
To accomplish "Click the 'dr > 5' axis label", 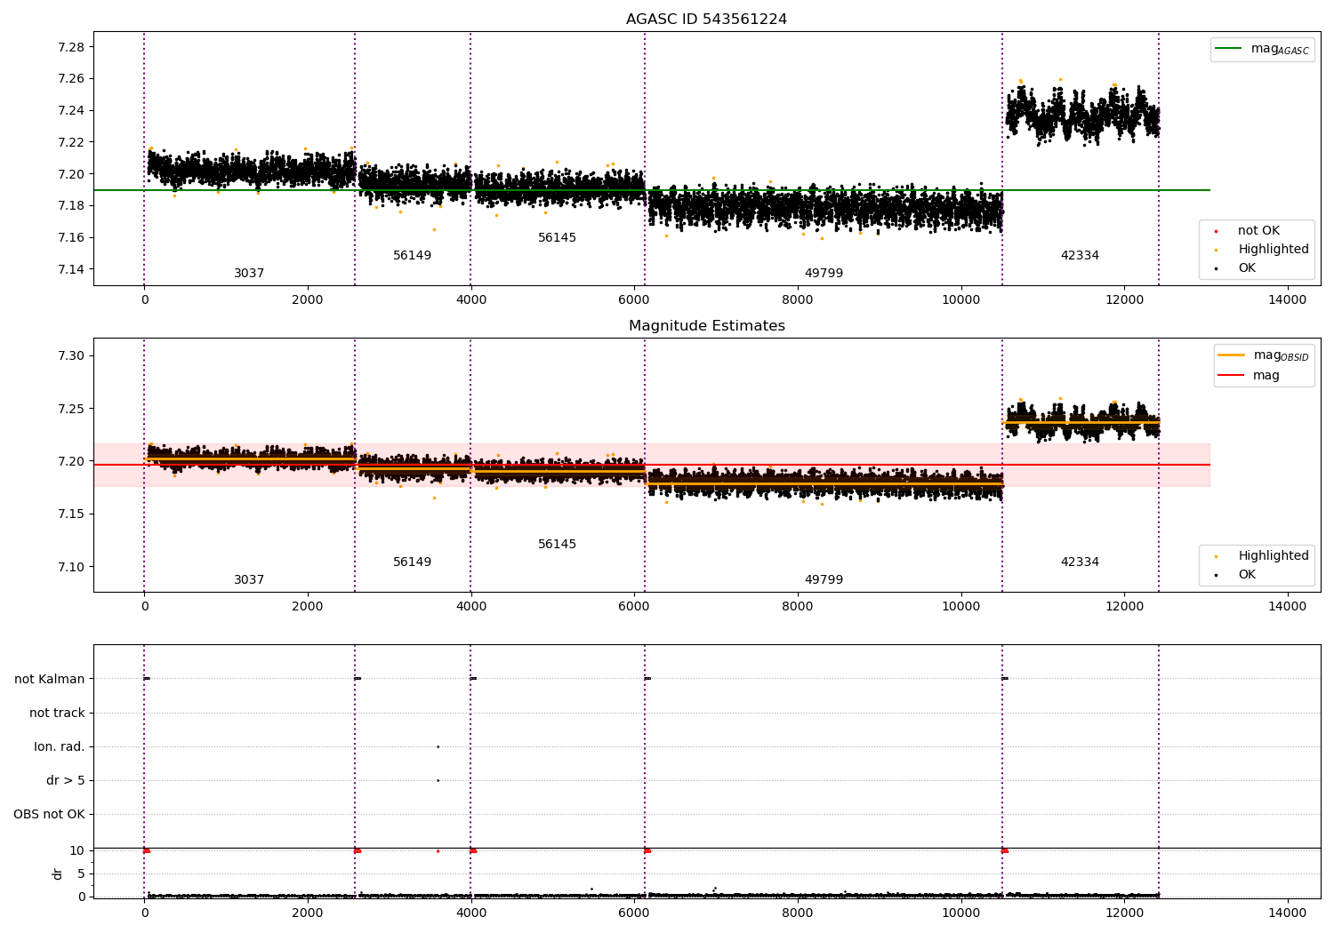I will pos(66,781).
